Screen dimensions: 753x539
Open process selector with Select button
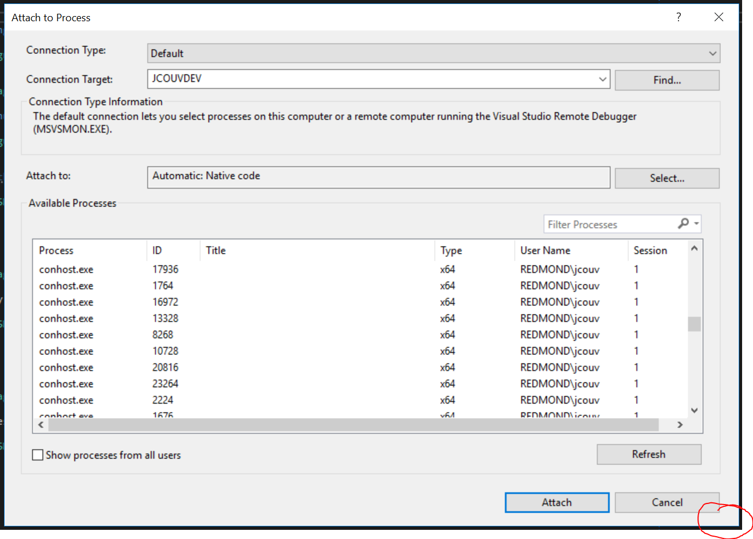pos(666,178)
